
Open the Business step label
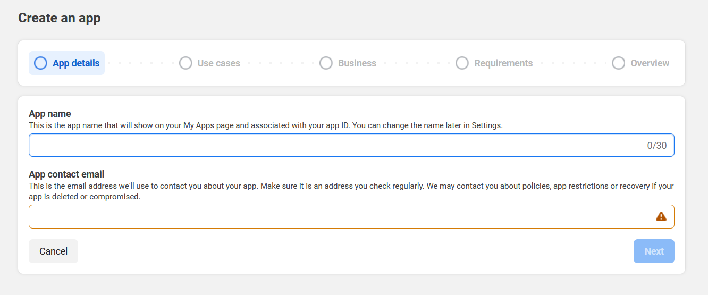tap(357, 63)
